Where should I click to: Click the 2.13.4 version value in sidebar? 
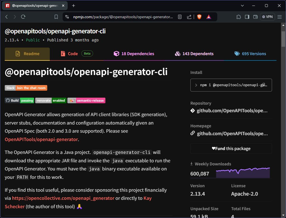click(x=198, y=194)
